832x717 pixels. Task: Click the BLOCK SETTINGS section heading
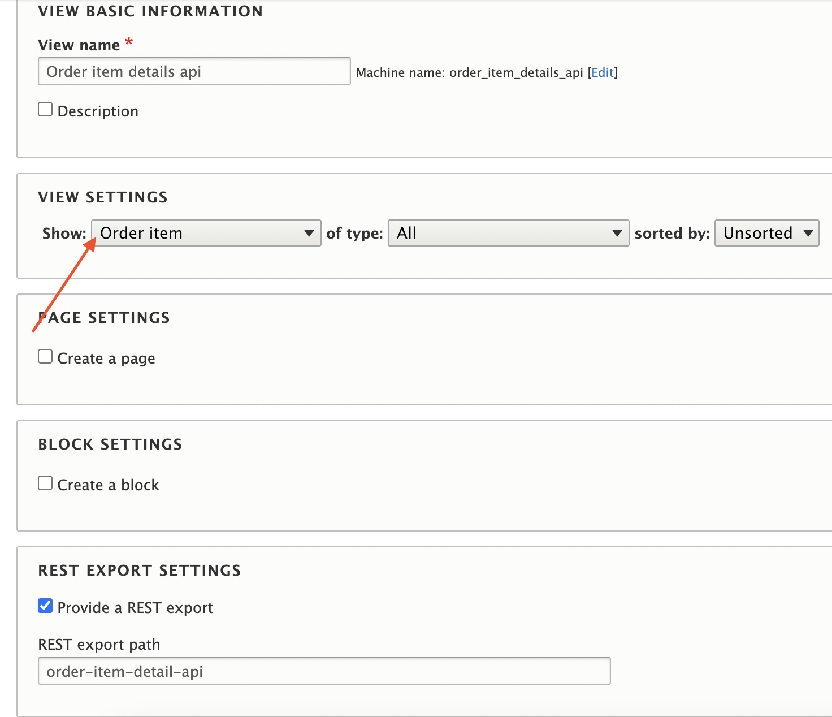[110, 444]
